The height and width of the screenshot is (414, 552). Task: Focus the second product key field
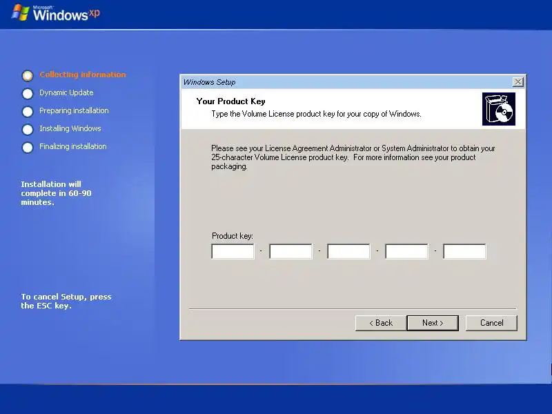coord(290,251)
